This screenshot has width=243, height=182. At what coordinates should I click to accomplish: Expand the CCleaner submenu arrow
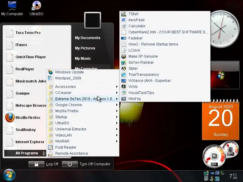(x=117, y=93)
